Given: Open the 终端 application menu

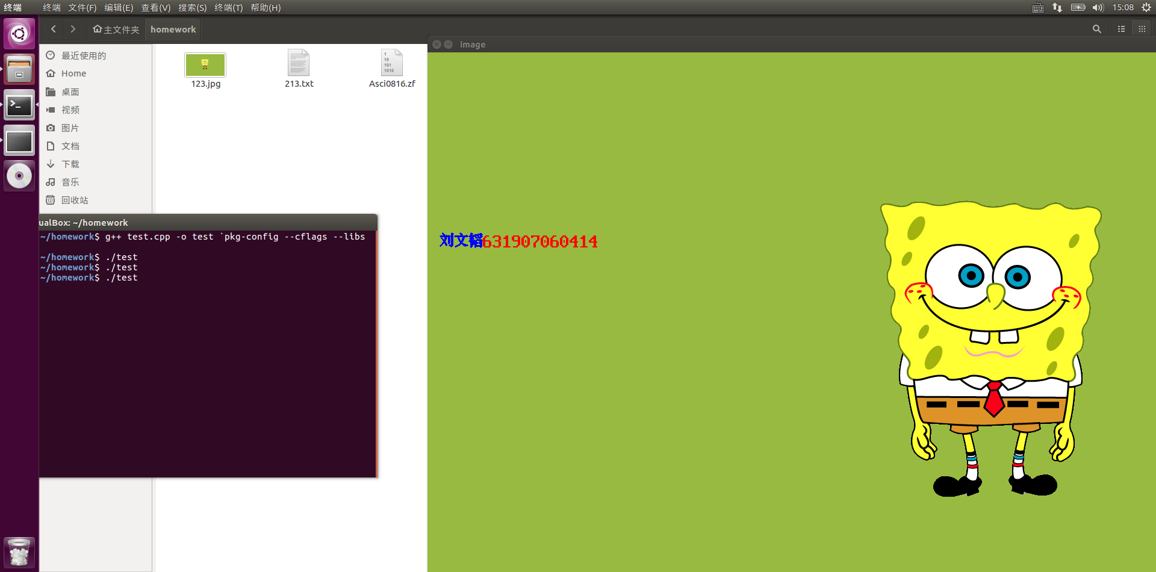Looking at the screenshot, I should pos(52,8).
